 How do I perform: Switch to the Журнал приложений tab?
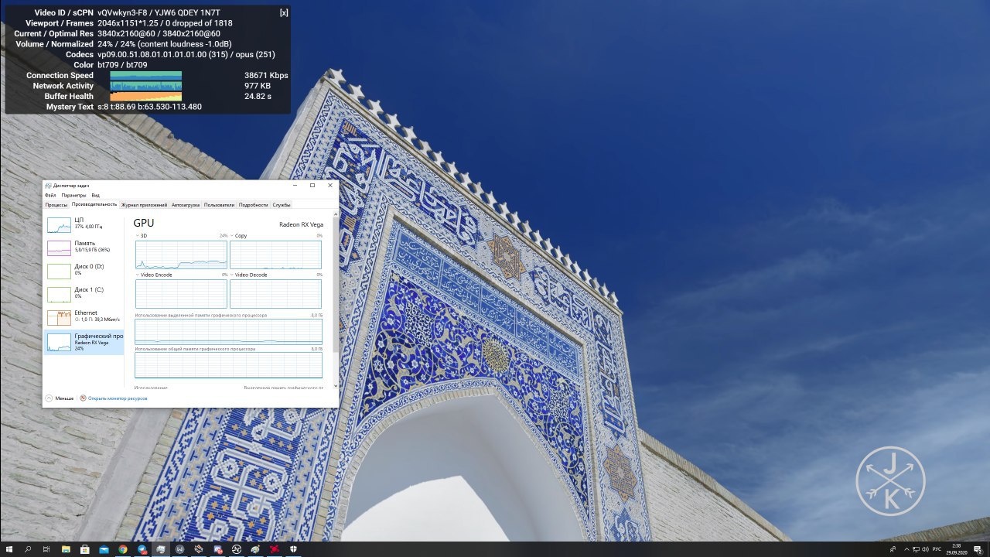point(144,205)
